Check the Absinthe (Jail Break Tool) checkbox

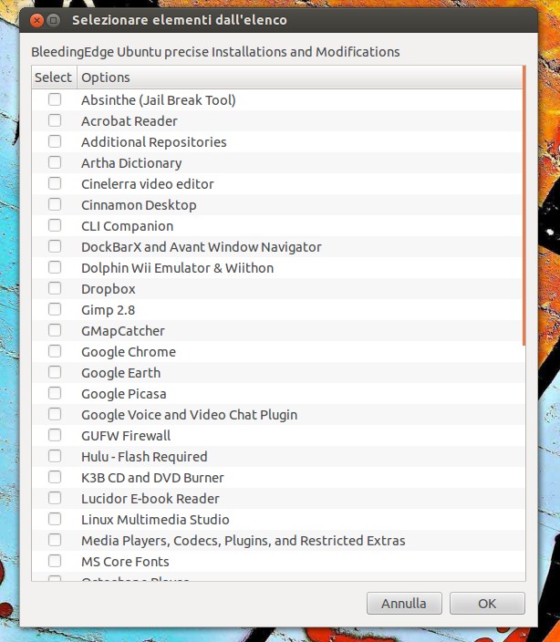[x=55, y=99]
